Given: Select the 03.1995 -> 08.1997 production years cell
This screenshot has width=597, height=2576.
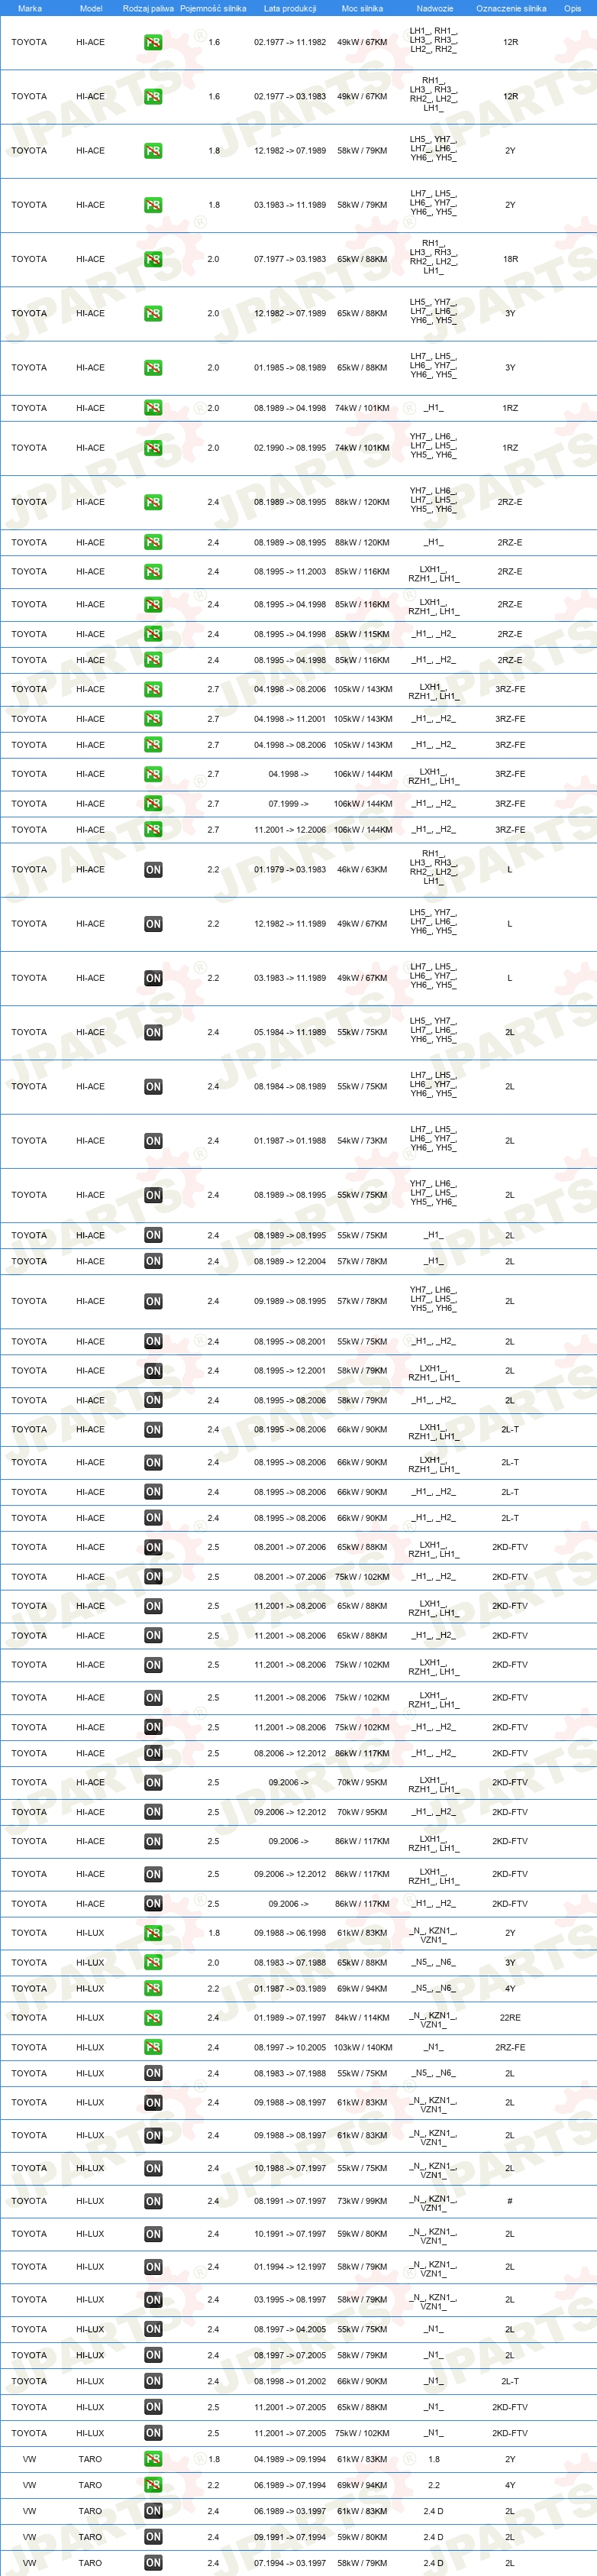Looking at the screenshot, I should point(290,2299).
